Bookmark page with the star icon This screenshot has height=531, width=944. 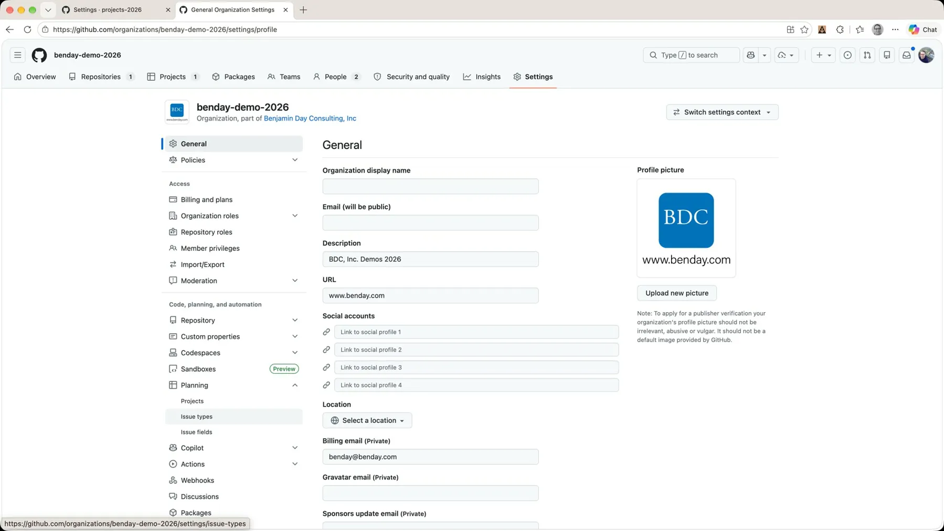click(804, 29)
